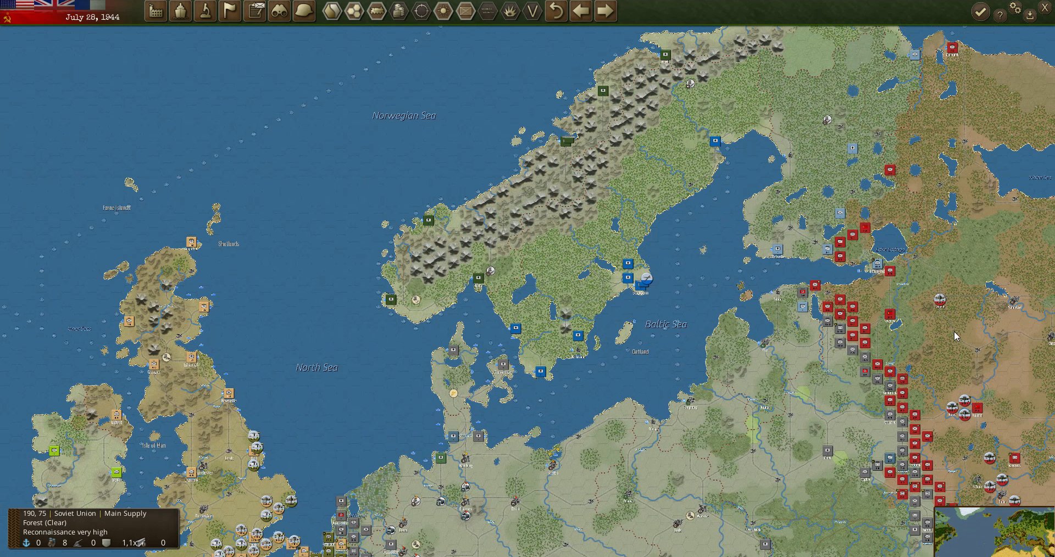The height and width of the screenshot is (557, 1055).
Task: Open game settings gears button
Action: pos(1015,8)
